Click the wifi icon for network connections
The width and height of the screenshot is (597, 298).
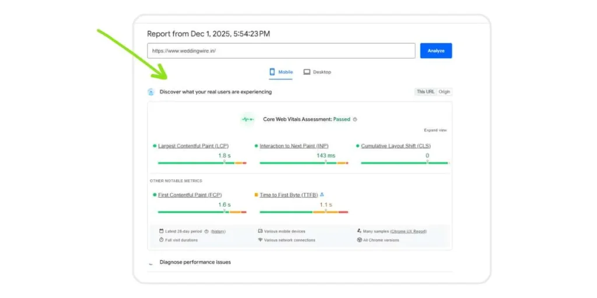pyautogui.click(x=260, y=240)
